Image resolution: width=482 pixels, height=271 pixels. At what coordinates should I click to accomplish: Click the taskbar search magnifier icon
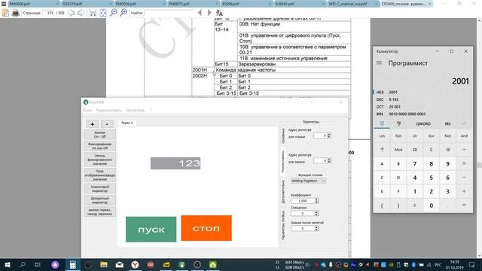tap(23, 264)
